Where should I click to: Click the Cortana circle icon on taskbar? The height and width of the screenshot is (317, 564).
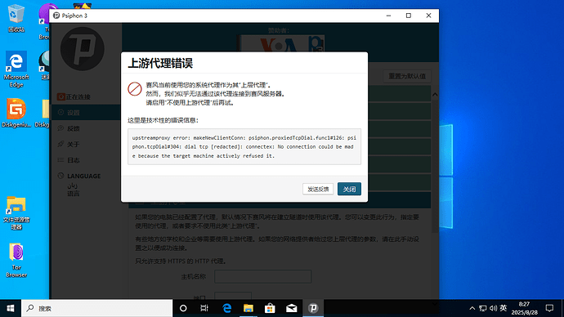point(183,308)
